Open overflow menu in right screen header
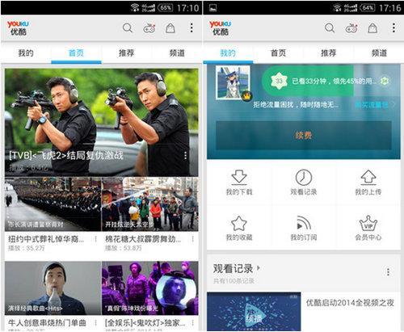404x332 pixels. tap(393, 27)
